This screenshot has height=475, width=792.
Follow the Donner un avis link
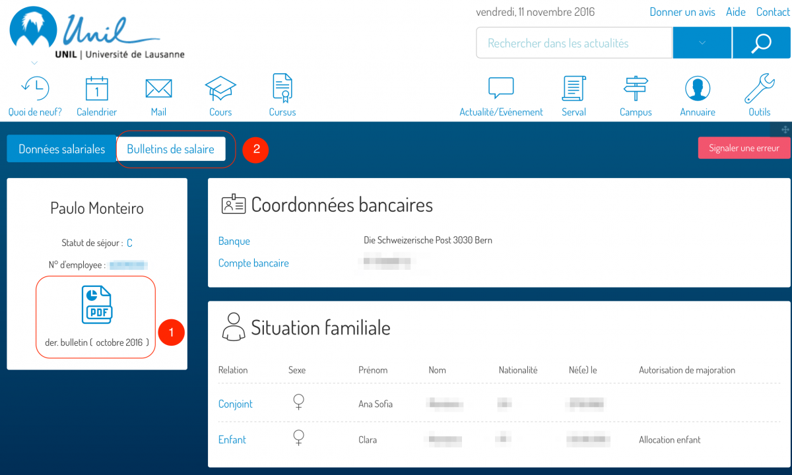[682, 12]
